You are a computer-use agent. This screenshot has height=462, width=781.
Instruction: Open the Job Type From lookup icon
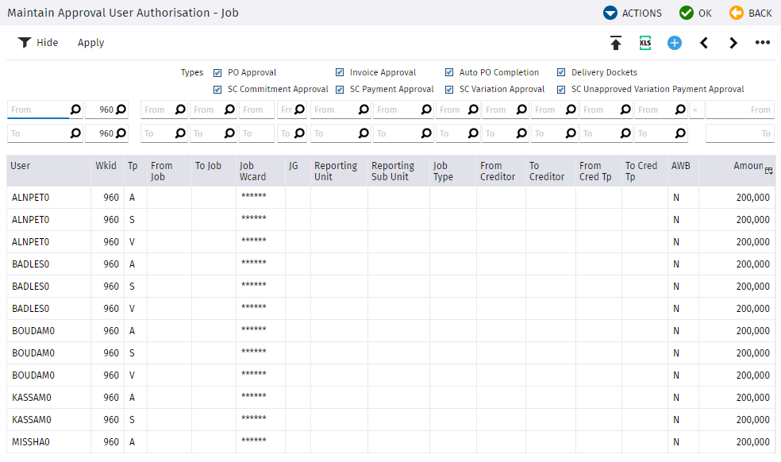coord(473,110)
